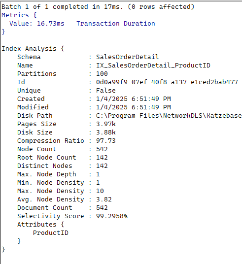Image resolution: width=242 pixels, height=264 pixels.
Task: Click the '16.73ms' transaction duration value
Action: click(x=51, y=24)
